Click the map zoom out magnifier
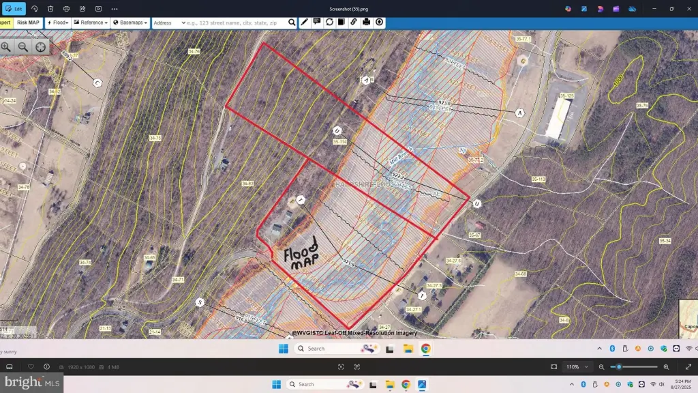Viewport: 698px width, 393px height. [23, 46]
